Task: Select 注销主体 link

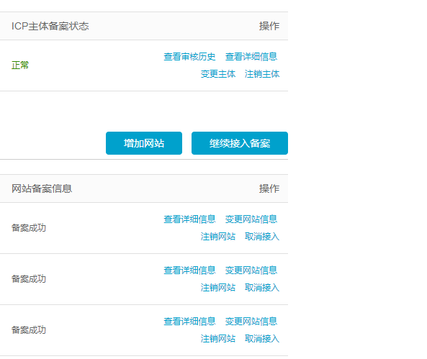Action: 262,74
